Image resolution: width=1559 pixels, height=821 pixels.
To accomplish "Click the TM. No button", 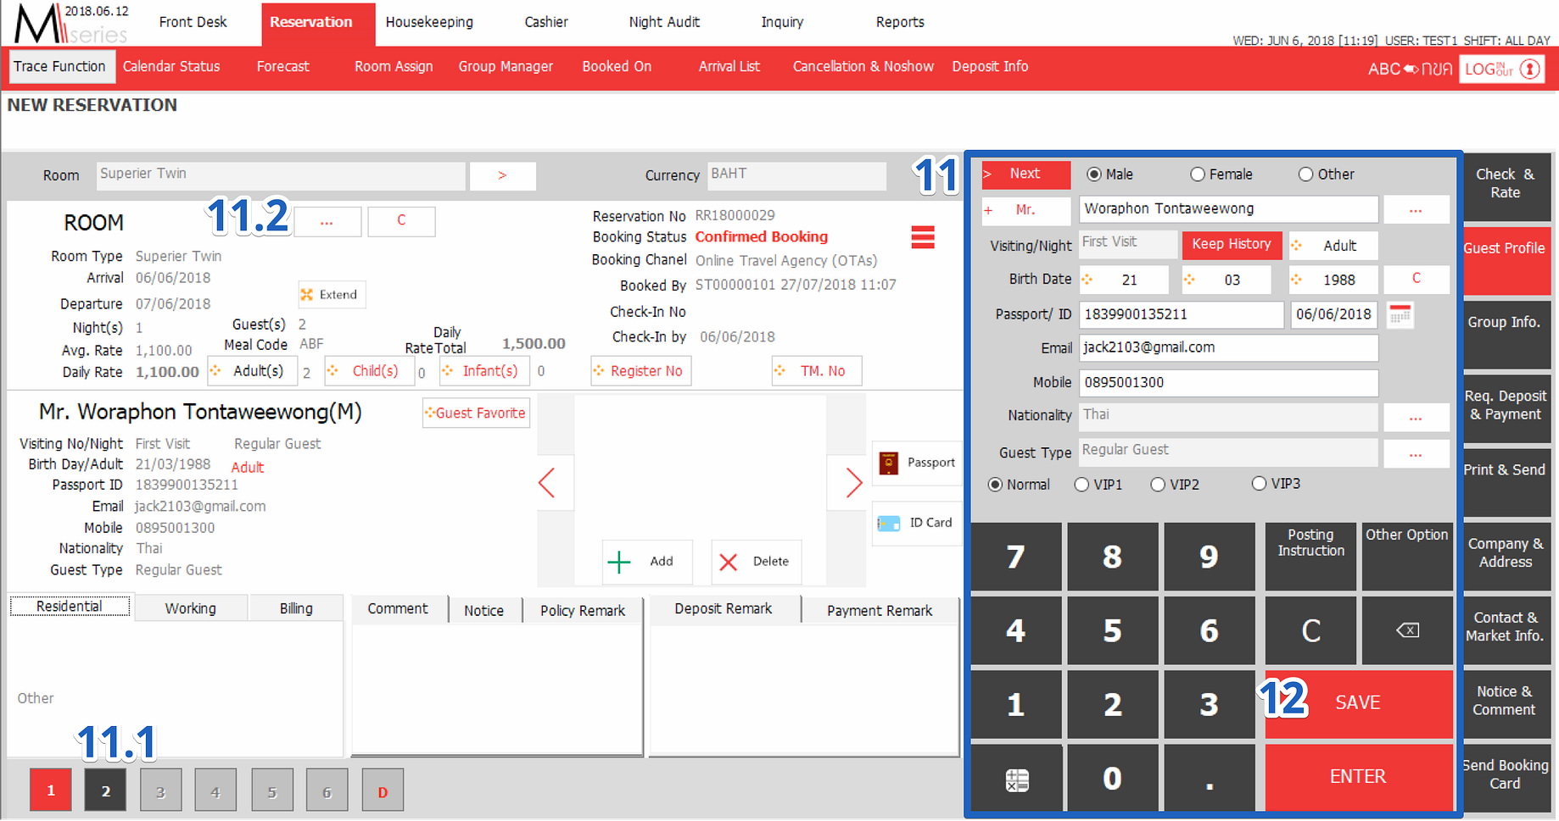I will [x=816, y=371].
